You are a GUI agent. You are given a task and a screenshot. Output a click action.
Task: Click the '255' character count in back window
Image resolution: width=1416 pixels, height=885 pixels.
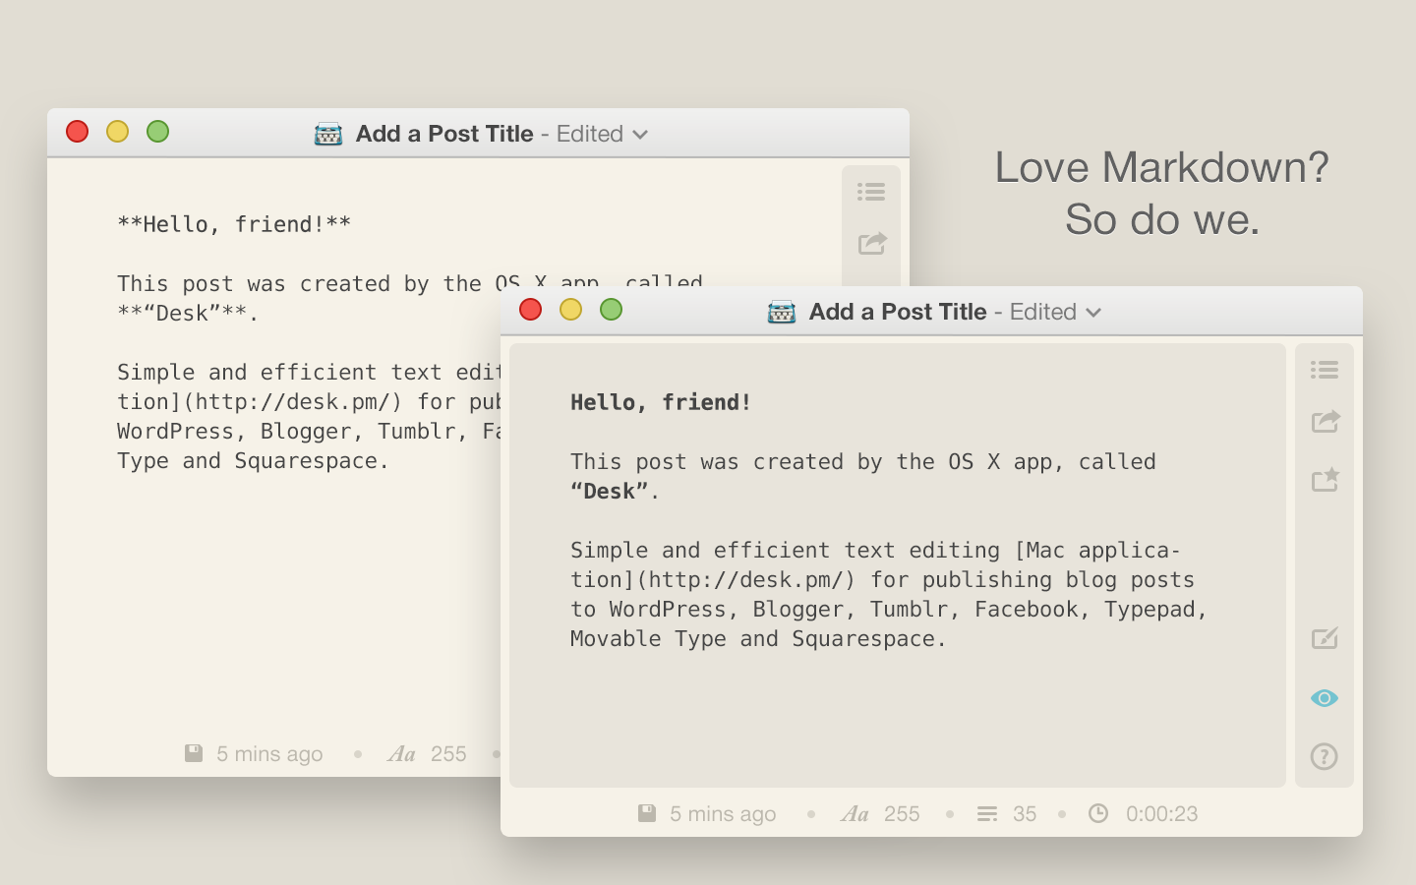click(x=448, y=754)
